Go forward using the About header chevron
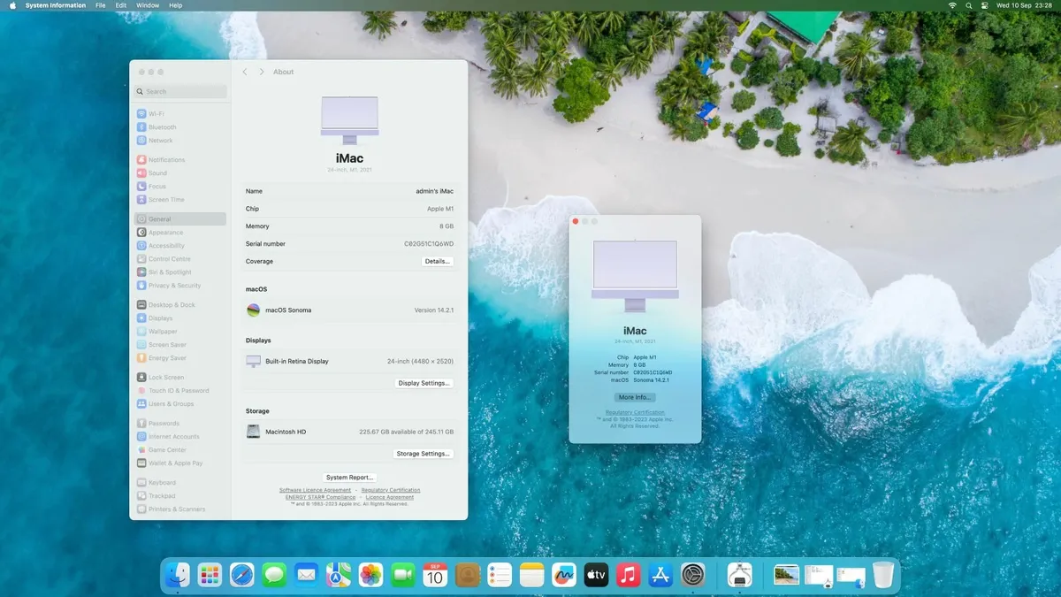 pyautogui.click(x=262, y=72)
